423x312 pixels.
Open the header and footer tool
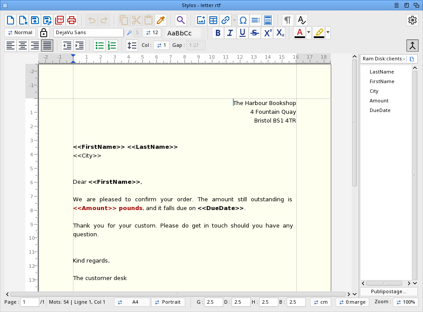point(268,20)
